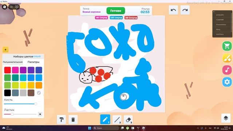Screen dimensions: 233x131
Task: Pick the lime yellow-green swatch
Action: click(15, 85)
